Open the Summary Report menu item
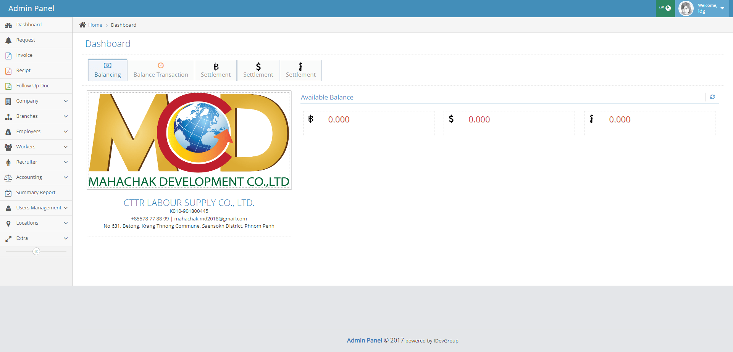Screen dimensions: 733x352 [x=36, y=193]
